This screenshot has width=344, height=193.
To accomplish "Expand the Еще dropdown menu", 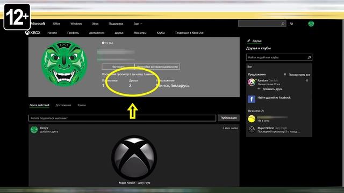I will click(138, 24).
